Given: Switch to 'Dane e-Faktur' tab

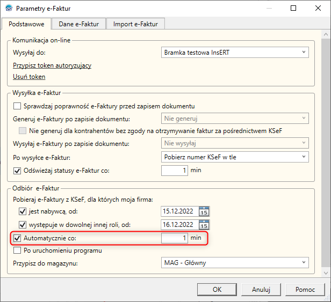Looking at the screenshot, I should click(x=79, y=24).
